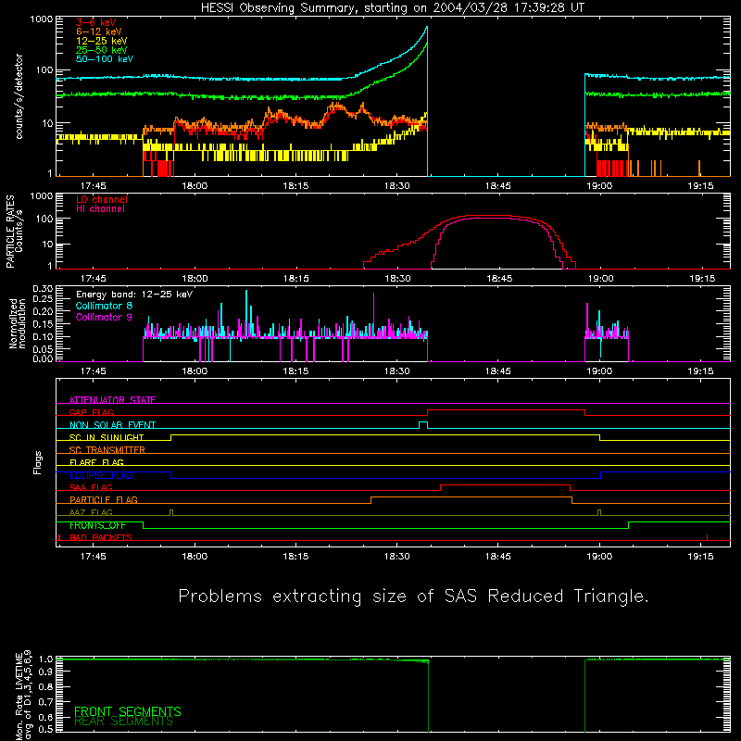The image size is (741, 741).
Task: Click the SC IN SUNLIGHT flag label
Action: tap(107, 437)
